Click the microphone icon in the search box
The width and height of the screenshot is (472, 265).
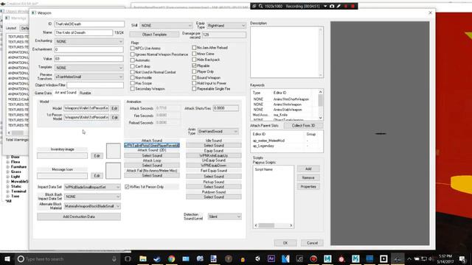[114, 258]
